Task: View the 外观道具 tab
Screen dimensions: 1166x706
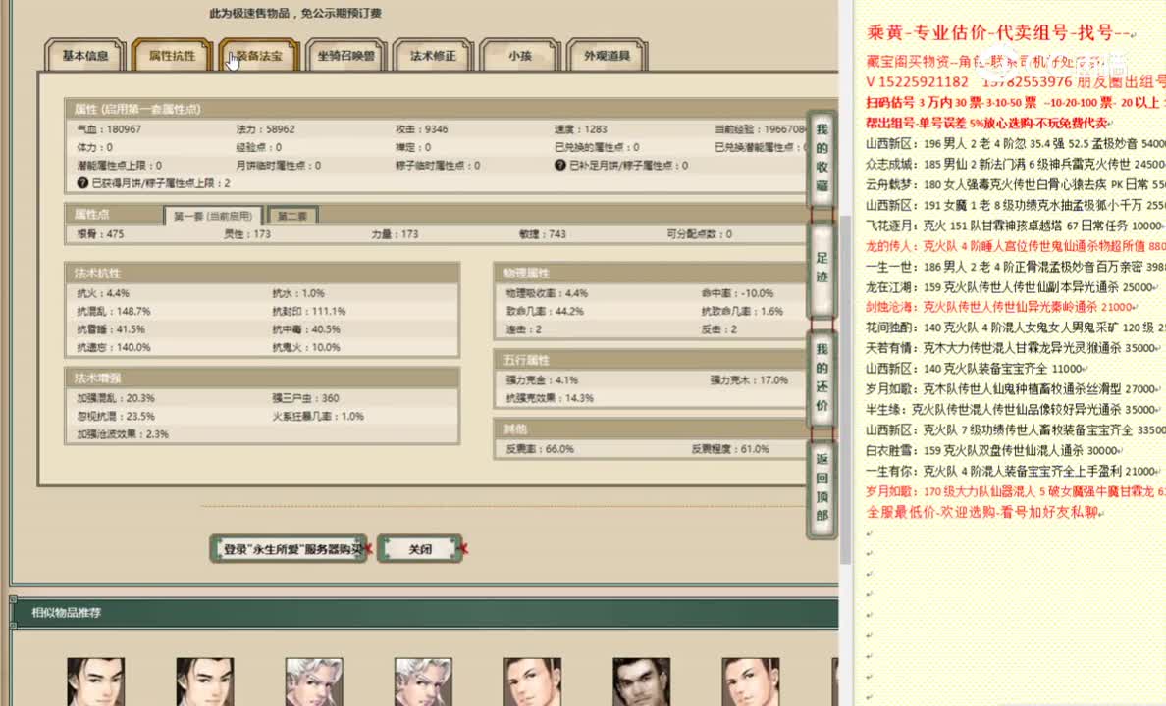Action: coord(607,56)
